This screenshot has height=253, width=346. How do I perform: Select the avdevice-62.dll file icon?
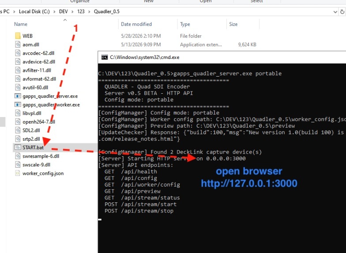click(18, 62)
